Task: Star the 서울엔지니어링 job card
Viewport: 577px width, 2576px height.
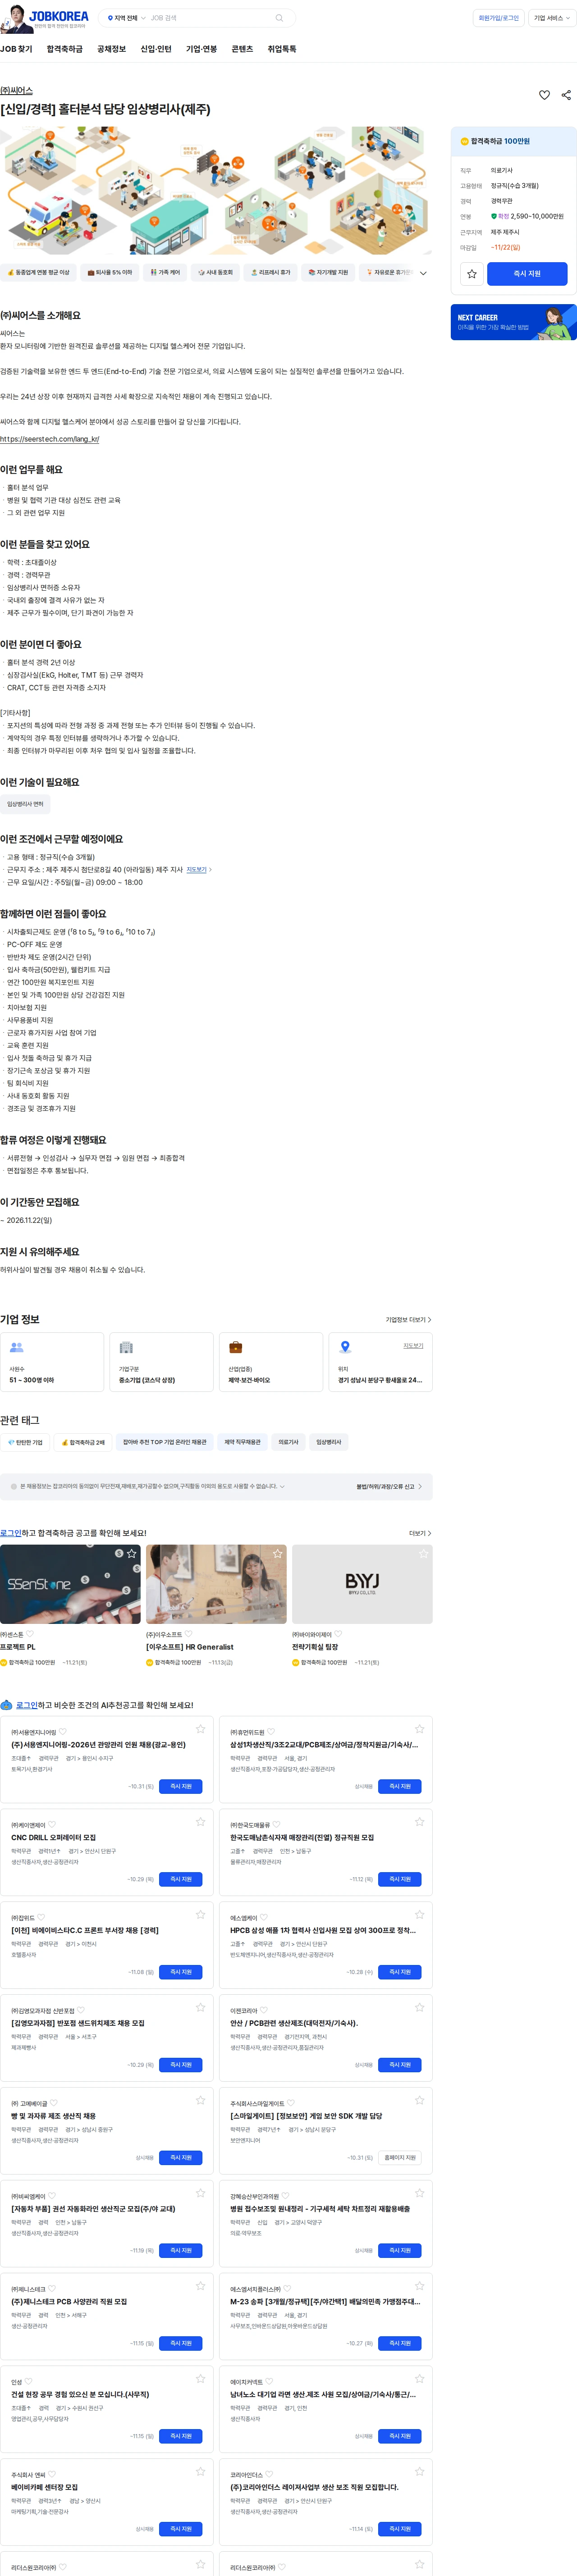Action: (200, 1728)
